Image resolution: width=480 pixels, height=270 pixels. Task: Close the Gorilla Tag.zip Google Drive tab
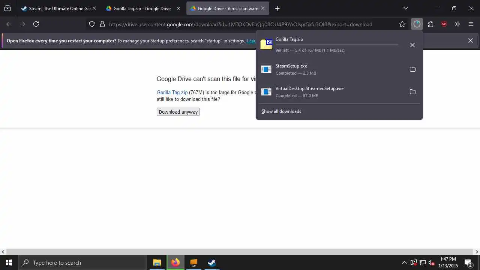point(178,8)
